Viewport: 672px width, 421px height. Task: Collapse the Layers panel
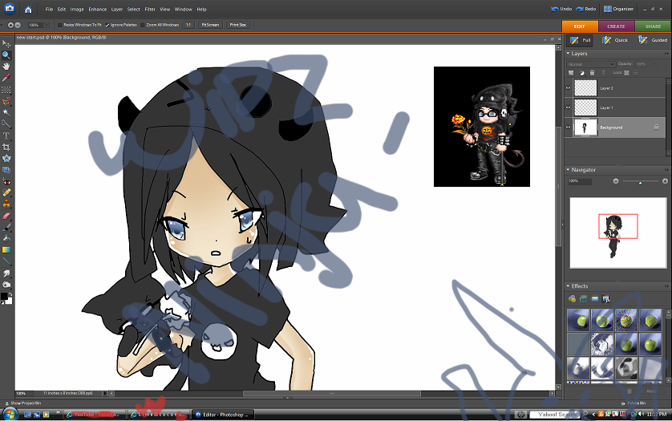pyautogui.click(x=568, y=54)
